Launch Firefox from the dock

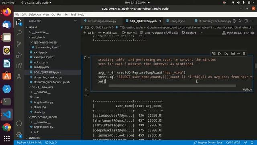coord(7,12)
